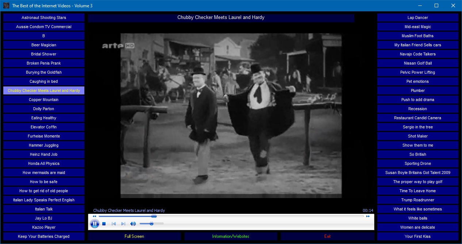Select Show them to me
Screen dimensions: 462x244
point(418,145)
